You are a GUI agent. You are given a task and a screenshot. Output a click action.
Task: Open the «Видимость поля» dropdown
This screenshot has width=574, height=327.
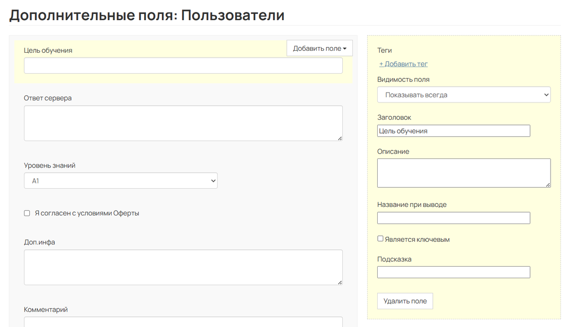click(463, 94)
